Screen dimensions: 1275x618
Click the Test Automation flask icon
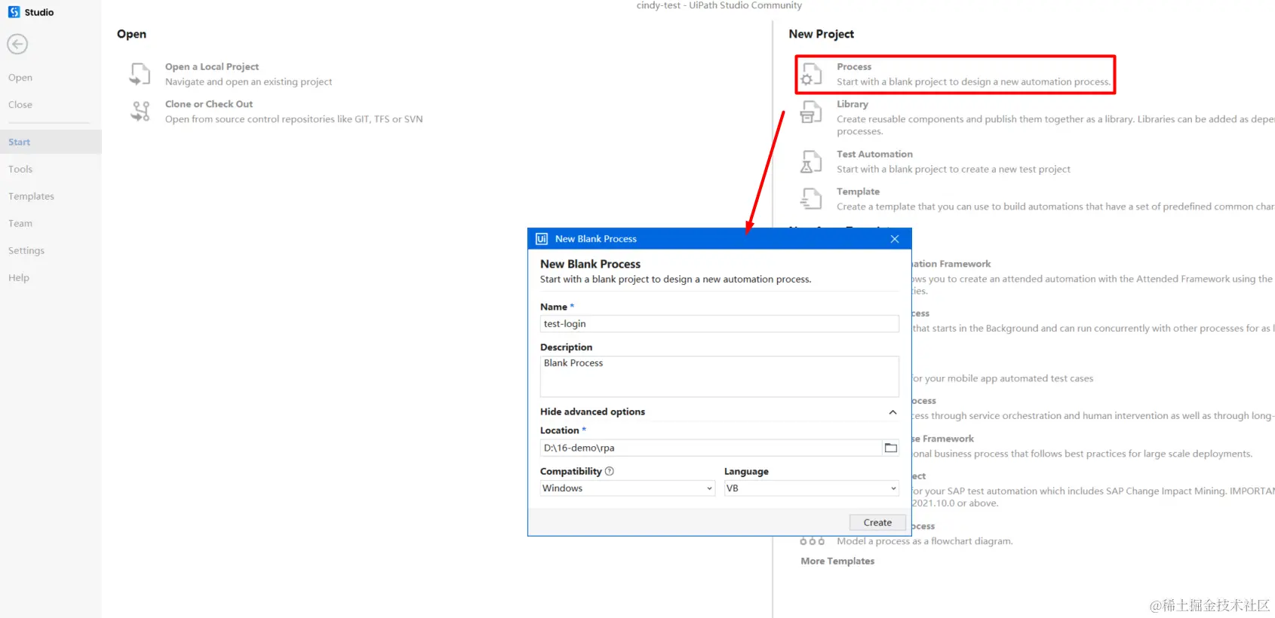pos(811,161)
